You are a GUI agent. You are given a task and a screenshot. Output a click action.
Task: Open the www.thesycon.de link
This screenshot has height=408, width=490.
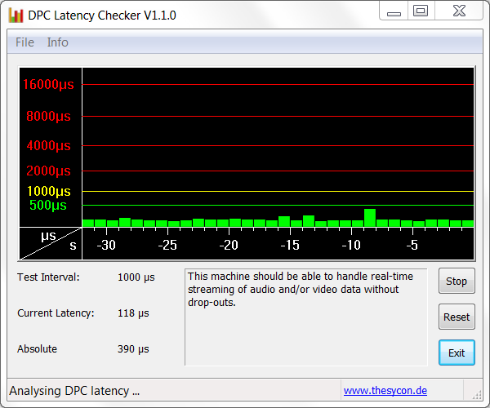pyautogui.click(x=385, y=391)
